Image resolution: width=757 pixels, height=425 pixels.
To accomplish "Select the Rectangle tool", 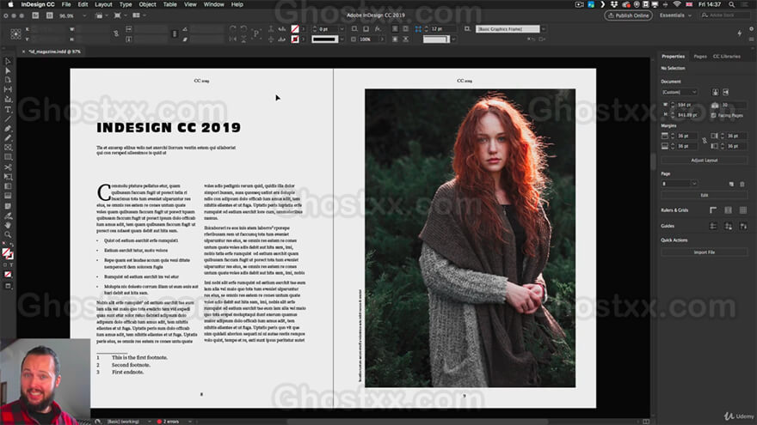I will pos(8,158).
